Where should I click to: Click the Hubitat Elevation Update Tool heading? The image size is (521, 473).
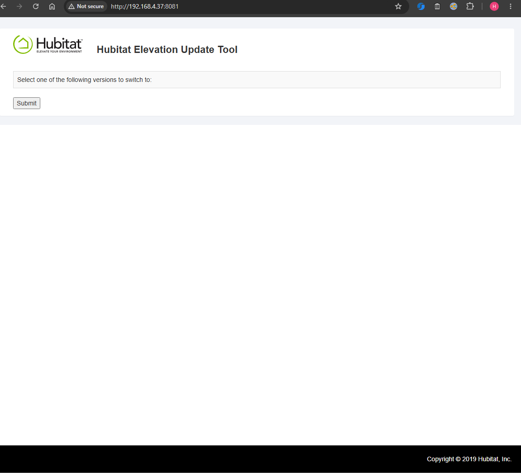pyautogui.click(x=167, y=49)
